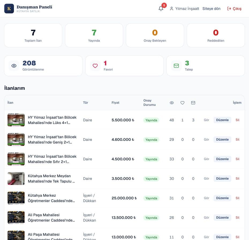This screenshot has width=249, height=240.
Task: Click the Onay Durumu column header
Action: click(x=149, y=103)
